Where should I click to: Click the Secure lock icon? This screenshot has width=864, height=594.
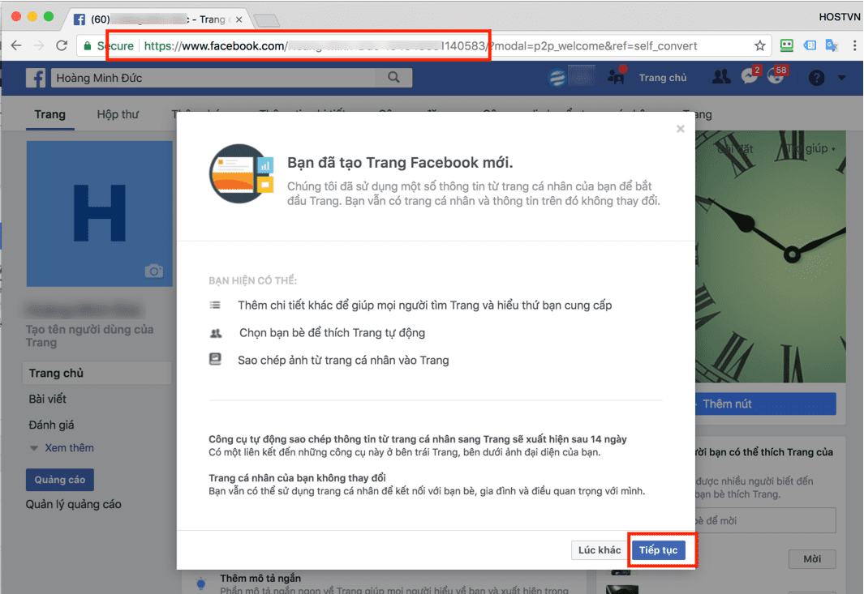[88, 45]
